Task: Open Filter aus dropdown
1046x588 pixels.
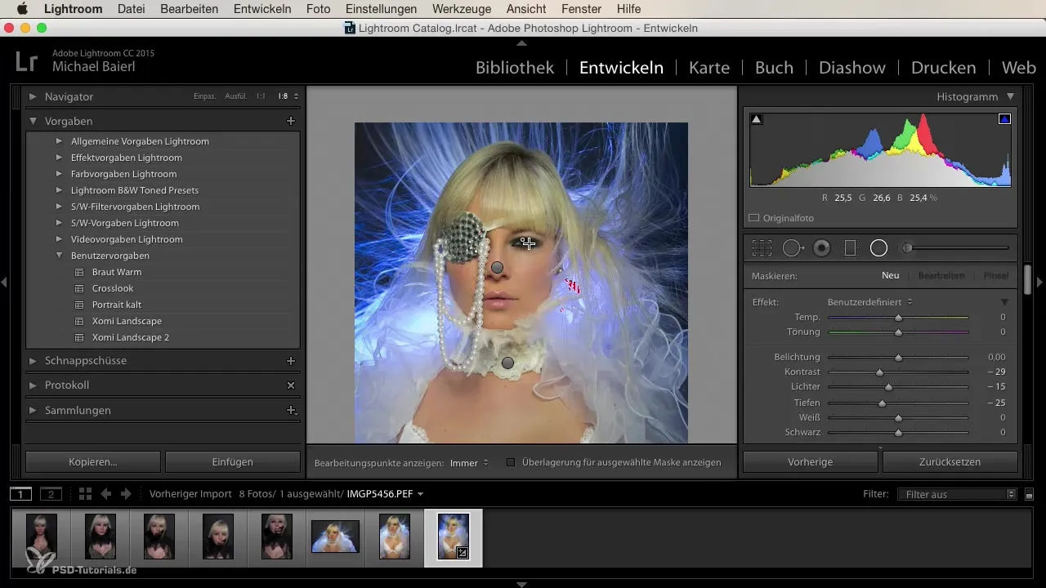Action: coord(956,494)
